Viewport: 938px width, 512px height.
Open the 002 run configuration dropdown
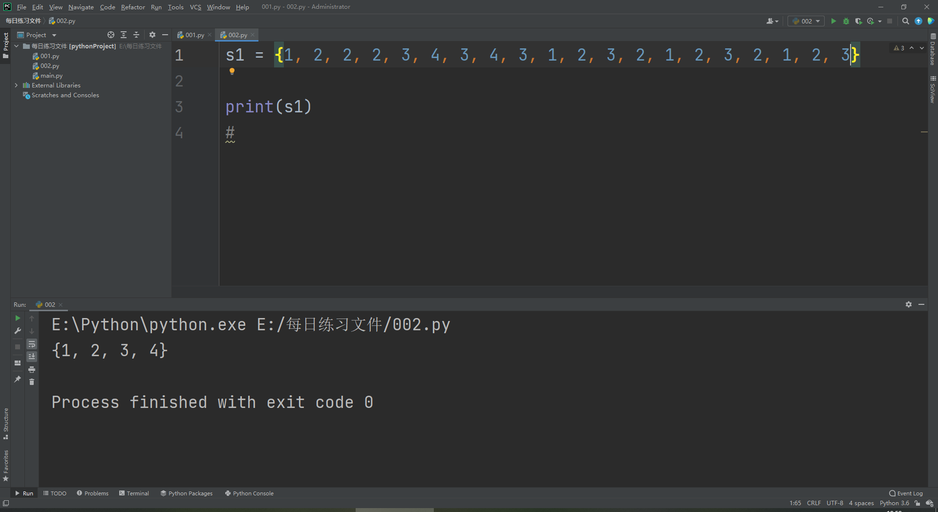[x=806, y=21]
